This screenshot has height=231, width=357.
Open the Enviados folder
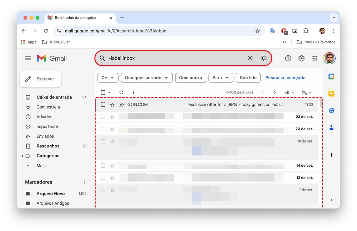[45, 136]
